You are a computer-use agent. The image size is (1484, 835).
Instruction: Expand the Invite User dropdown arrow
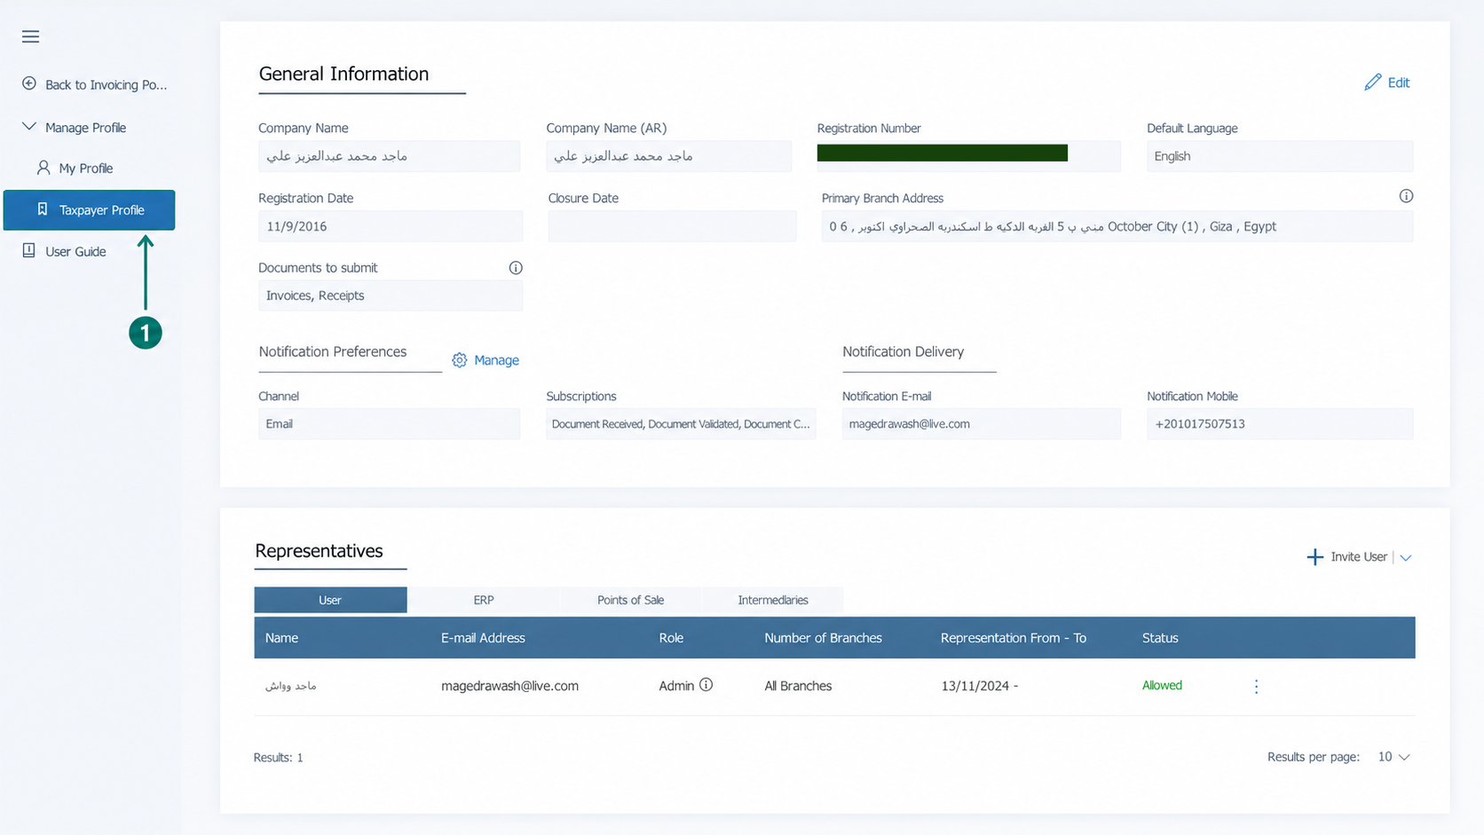coord(1406,558)
